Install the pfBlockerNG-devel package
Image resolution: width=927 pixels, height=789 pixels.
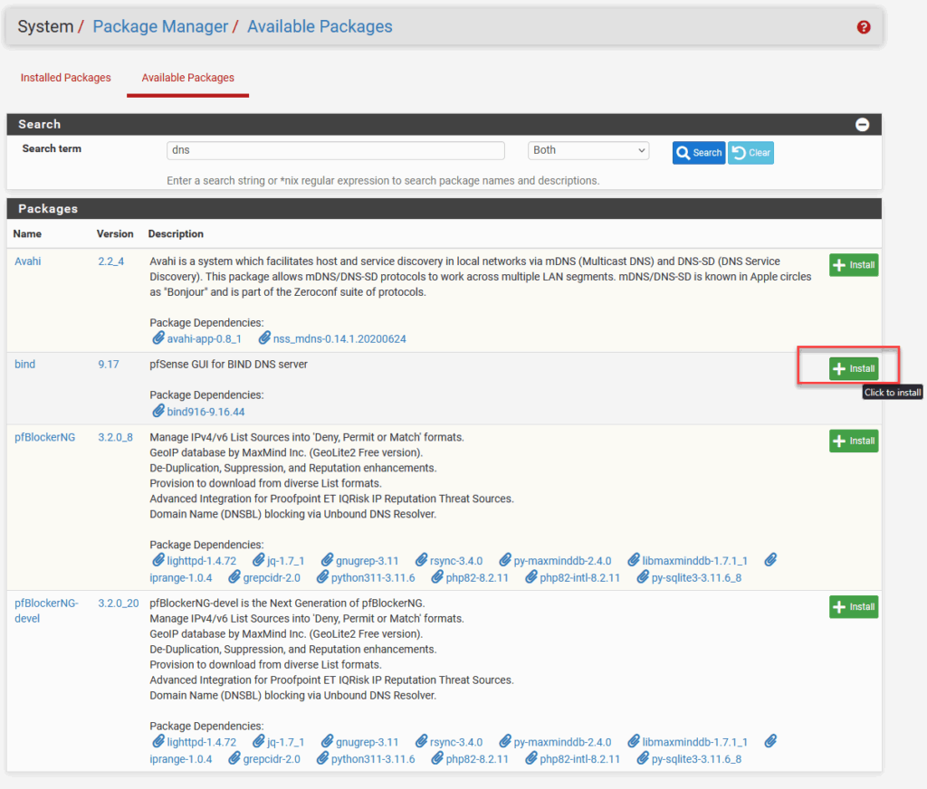pyautogui.click(x=854, y=607)
